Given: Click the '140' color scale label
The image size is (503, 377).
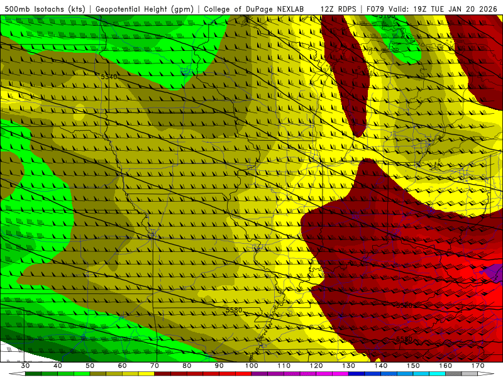Looking at the screenshot, I should (x=381, y=366).
